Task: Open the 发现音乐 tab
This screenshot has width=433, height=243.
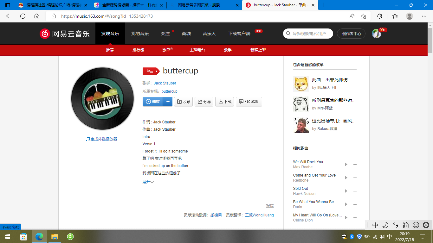Action: (110, 34)
